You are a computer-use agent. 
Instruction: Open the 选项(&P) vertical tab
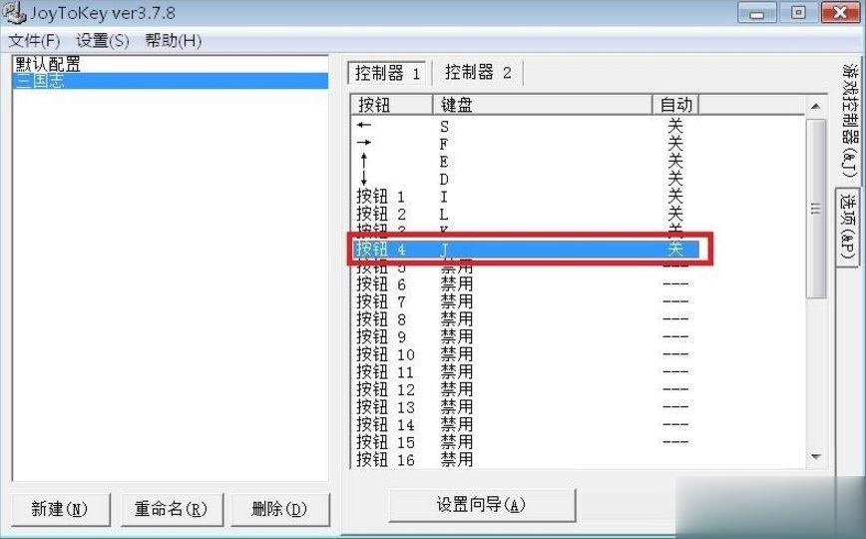pyautogui.click(x=848, y=226)
